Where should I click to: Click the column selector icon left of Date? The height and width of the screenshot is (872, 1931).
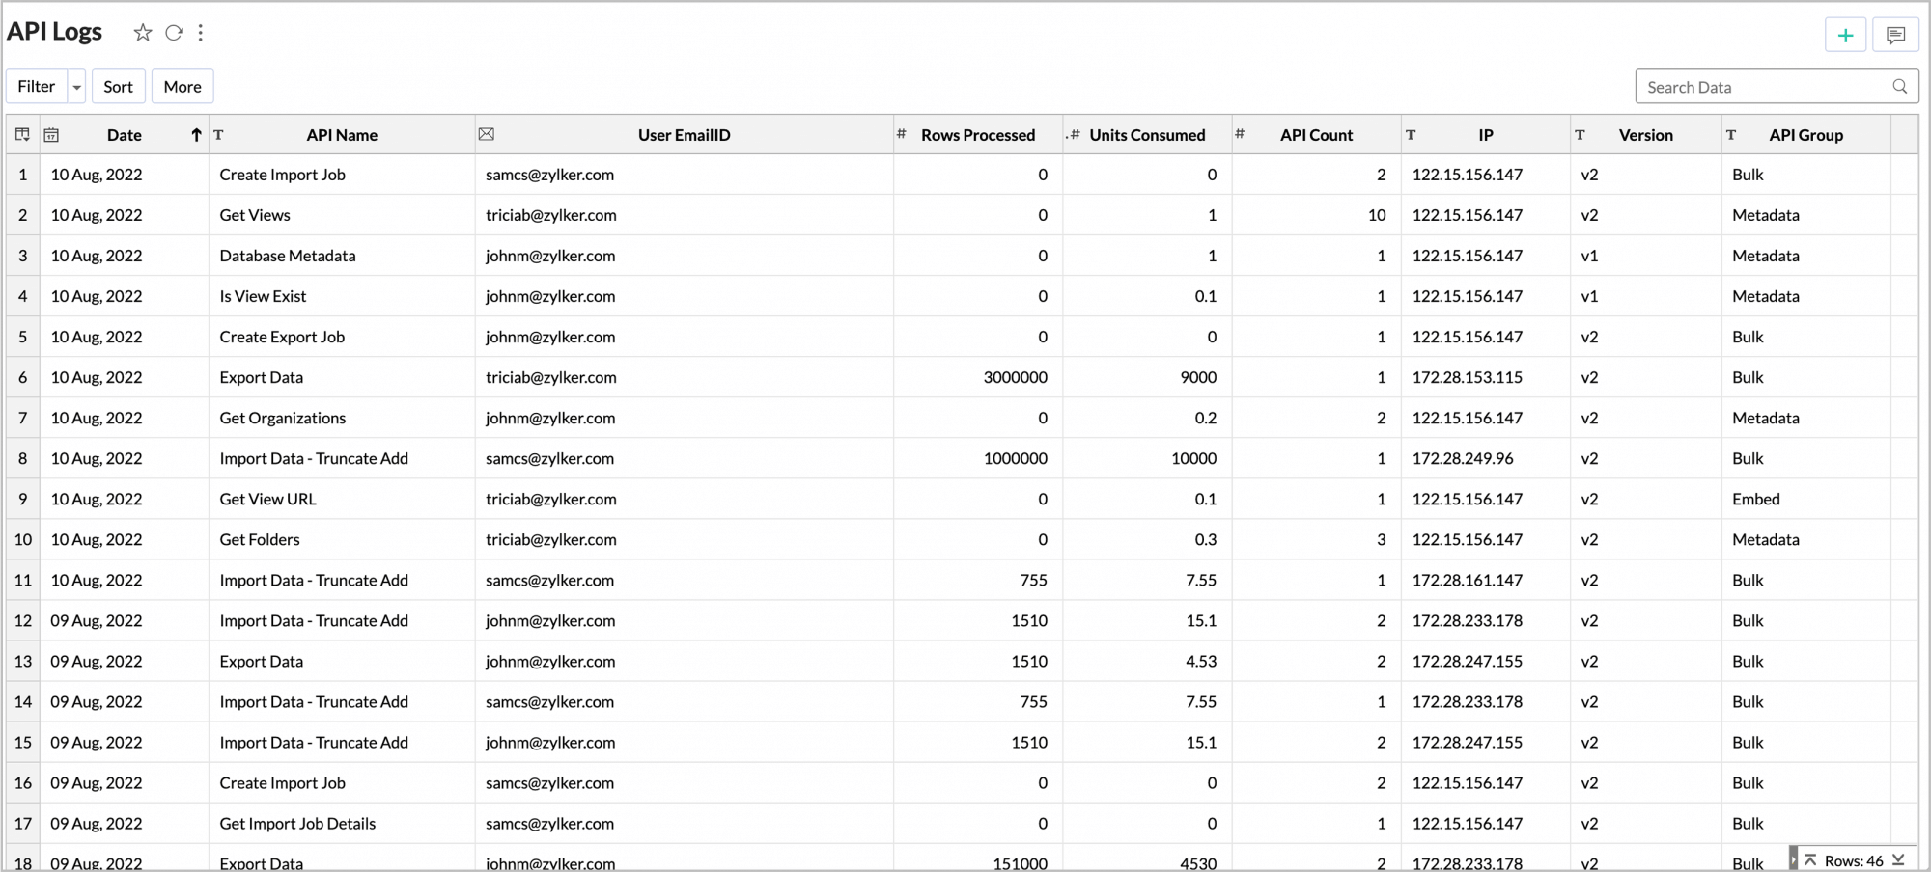22,135
